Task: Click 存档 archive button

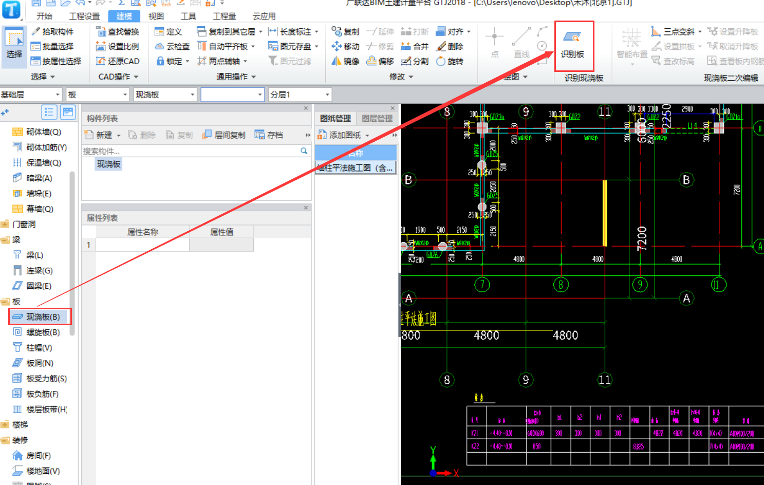Action: click(269, 135)
